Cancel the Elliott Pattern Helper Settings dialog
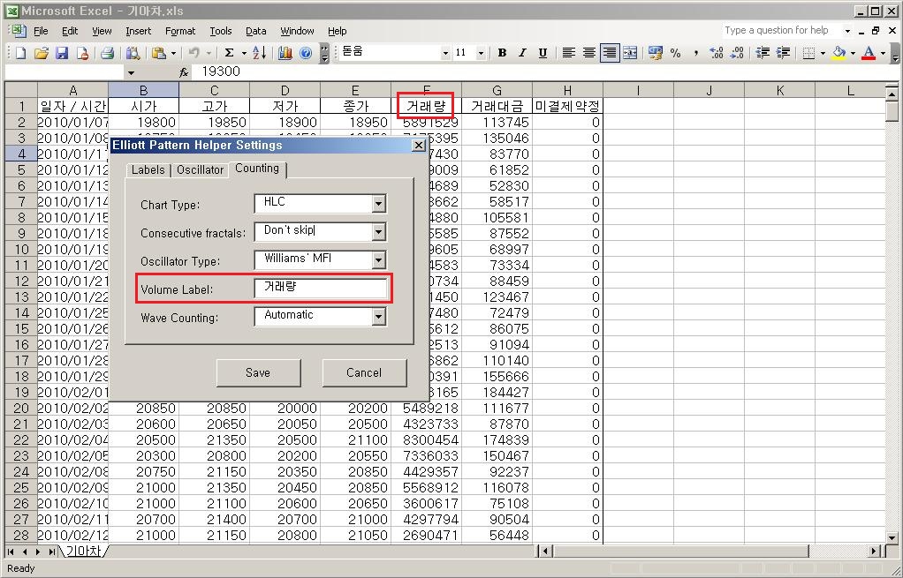The width and height of the screenshot is (903, 578). 364,372
